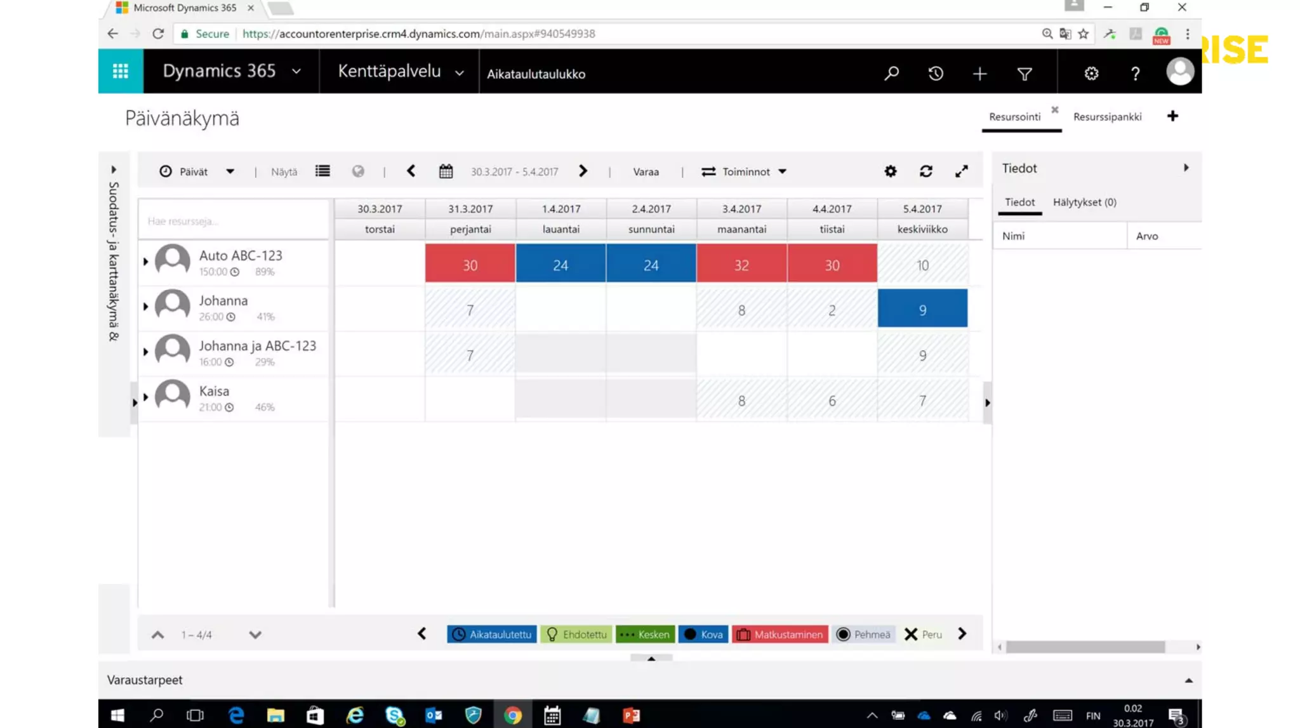Click the Varaa button
The image size is (1300, 728).
[646, 171]
